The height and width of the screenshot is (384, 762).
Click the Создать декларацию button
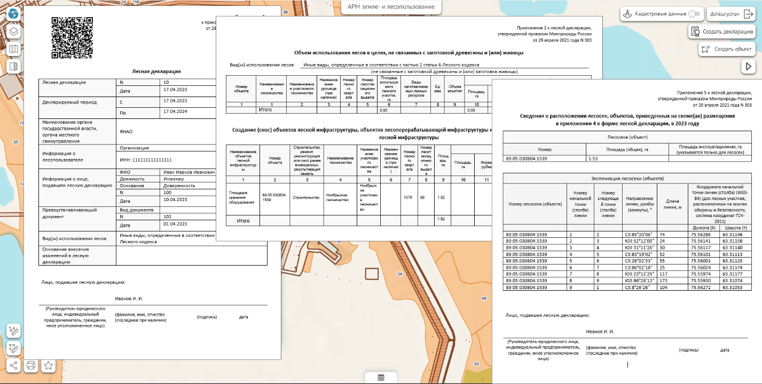pos(721,31)
